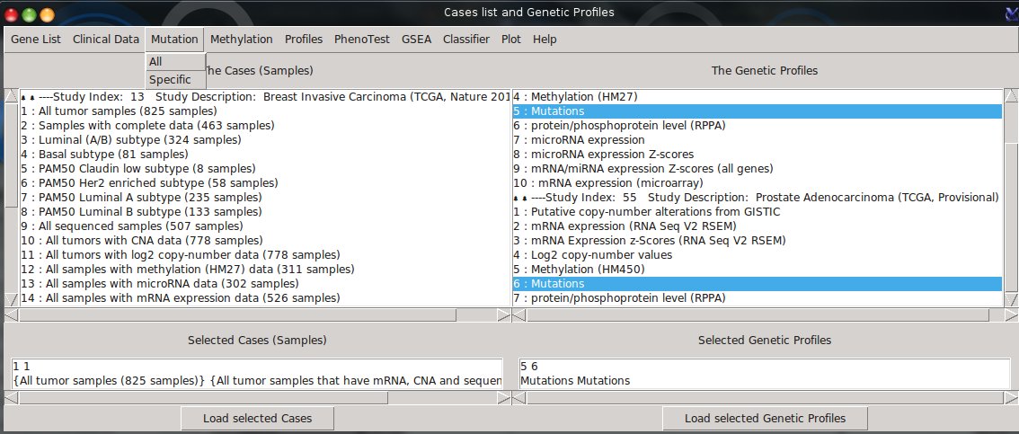Open the Clinical Data menu
This screenshot has width=1019, height=434.
[106, 40]
